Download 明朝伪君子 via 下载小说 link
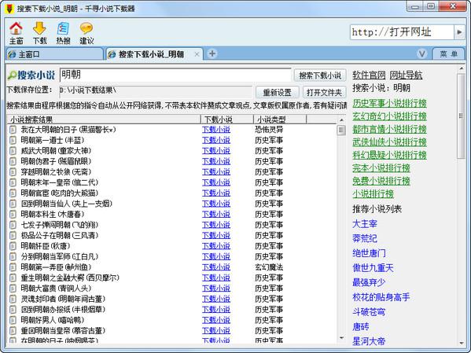 [216, 161]
